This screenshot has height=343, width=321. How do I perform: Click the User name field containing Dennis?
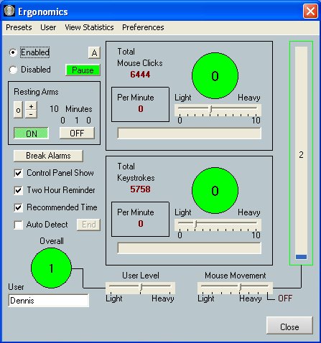49,301
